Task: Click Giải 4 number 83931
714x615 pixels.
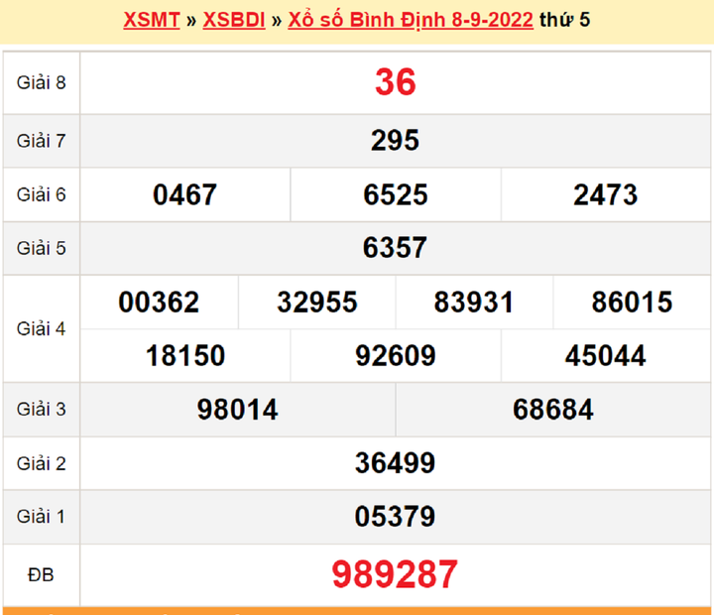Action: coord(474,303)
